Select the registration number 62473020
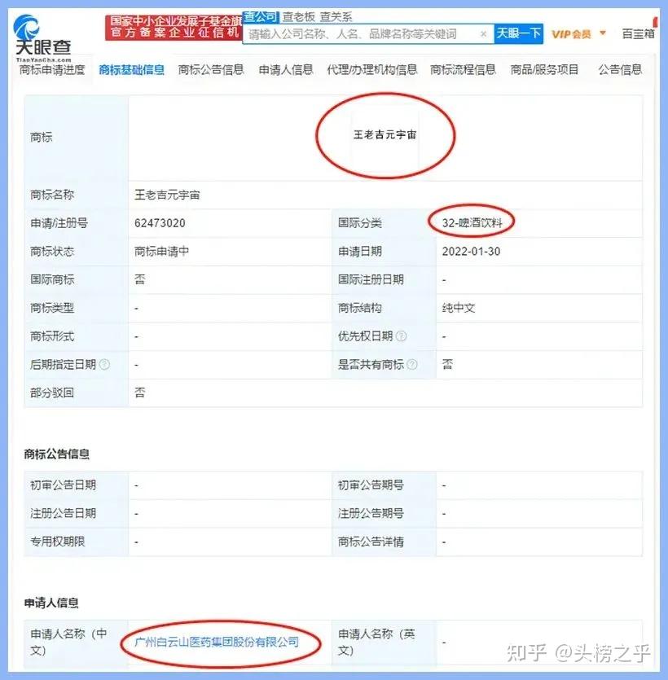The image size is (668, 680). pyautogui.click(x=160, y=223)
